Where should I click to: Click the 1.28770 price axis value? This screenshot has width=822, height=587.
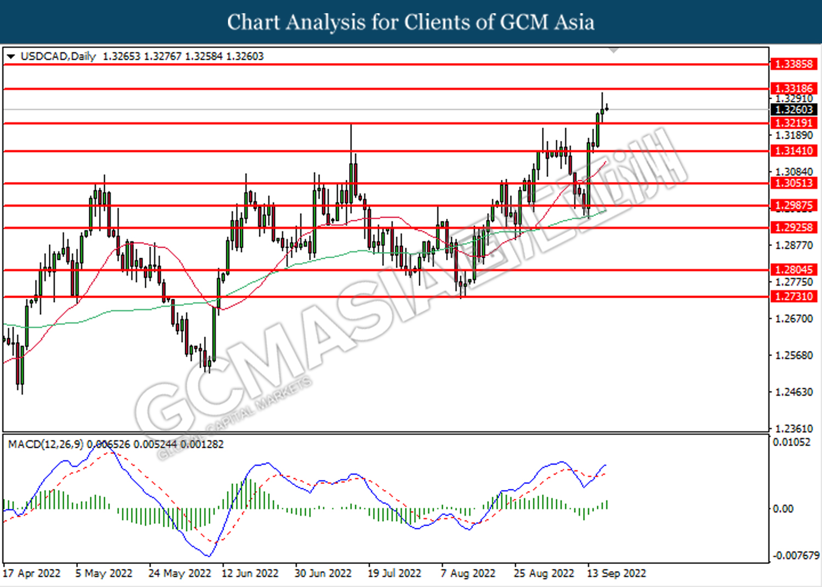click(x=794, y=246)
